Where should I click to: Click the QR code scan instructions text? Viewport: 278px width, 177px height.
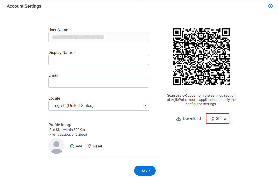[201, 100]
